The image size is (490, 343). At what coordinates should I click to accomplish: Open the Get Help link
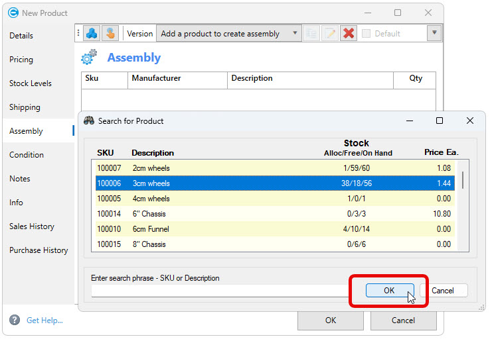(x=44, y=320)
